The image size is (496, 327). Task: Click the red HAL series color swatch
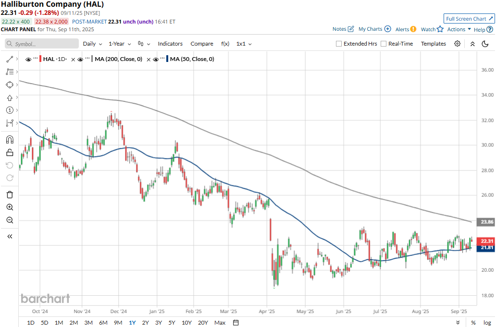click(40, 59)
